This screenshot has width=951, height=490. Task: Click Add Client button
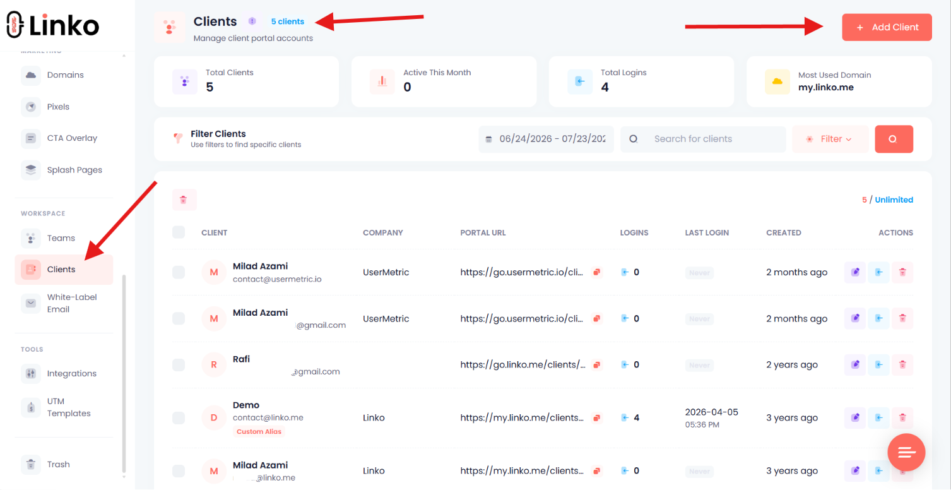point(887,27)
